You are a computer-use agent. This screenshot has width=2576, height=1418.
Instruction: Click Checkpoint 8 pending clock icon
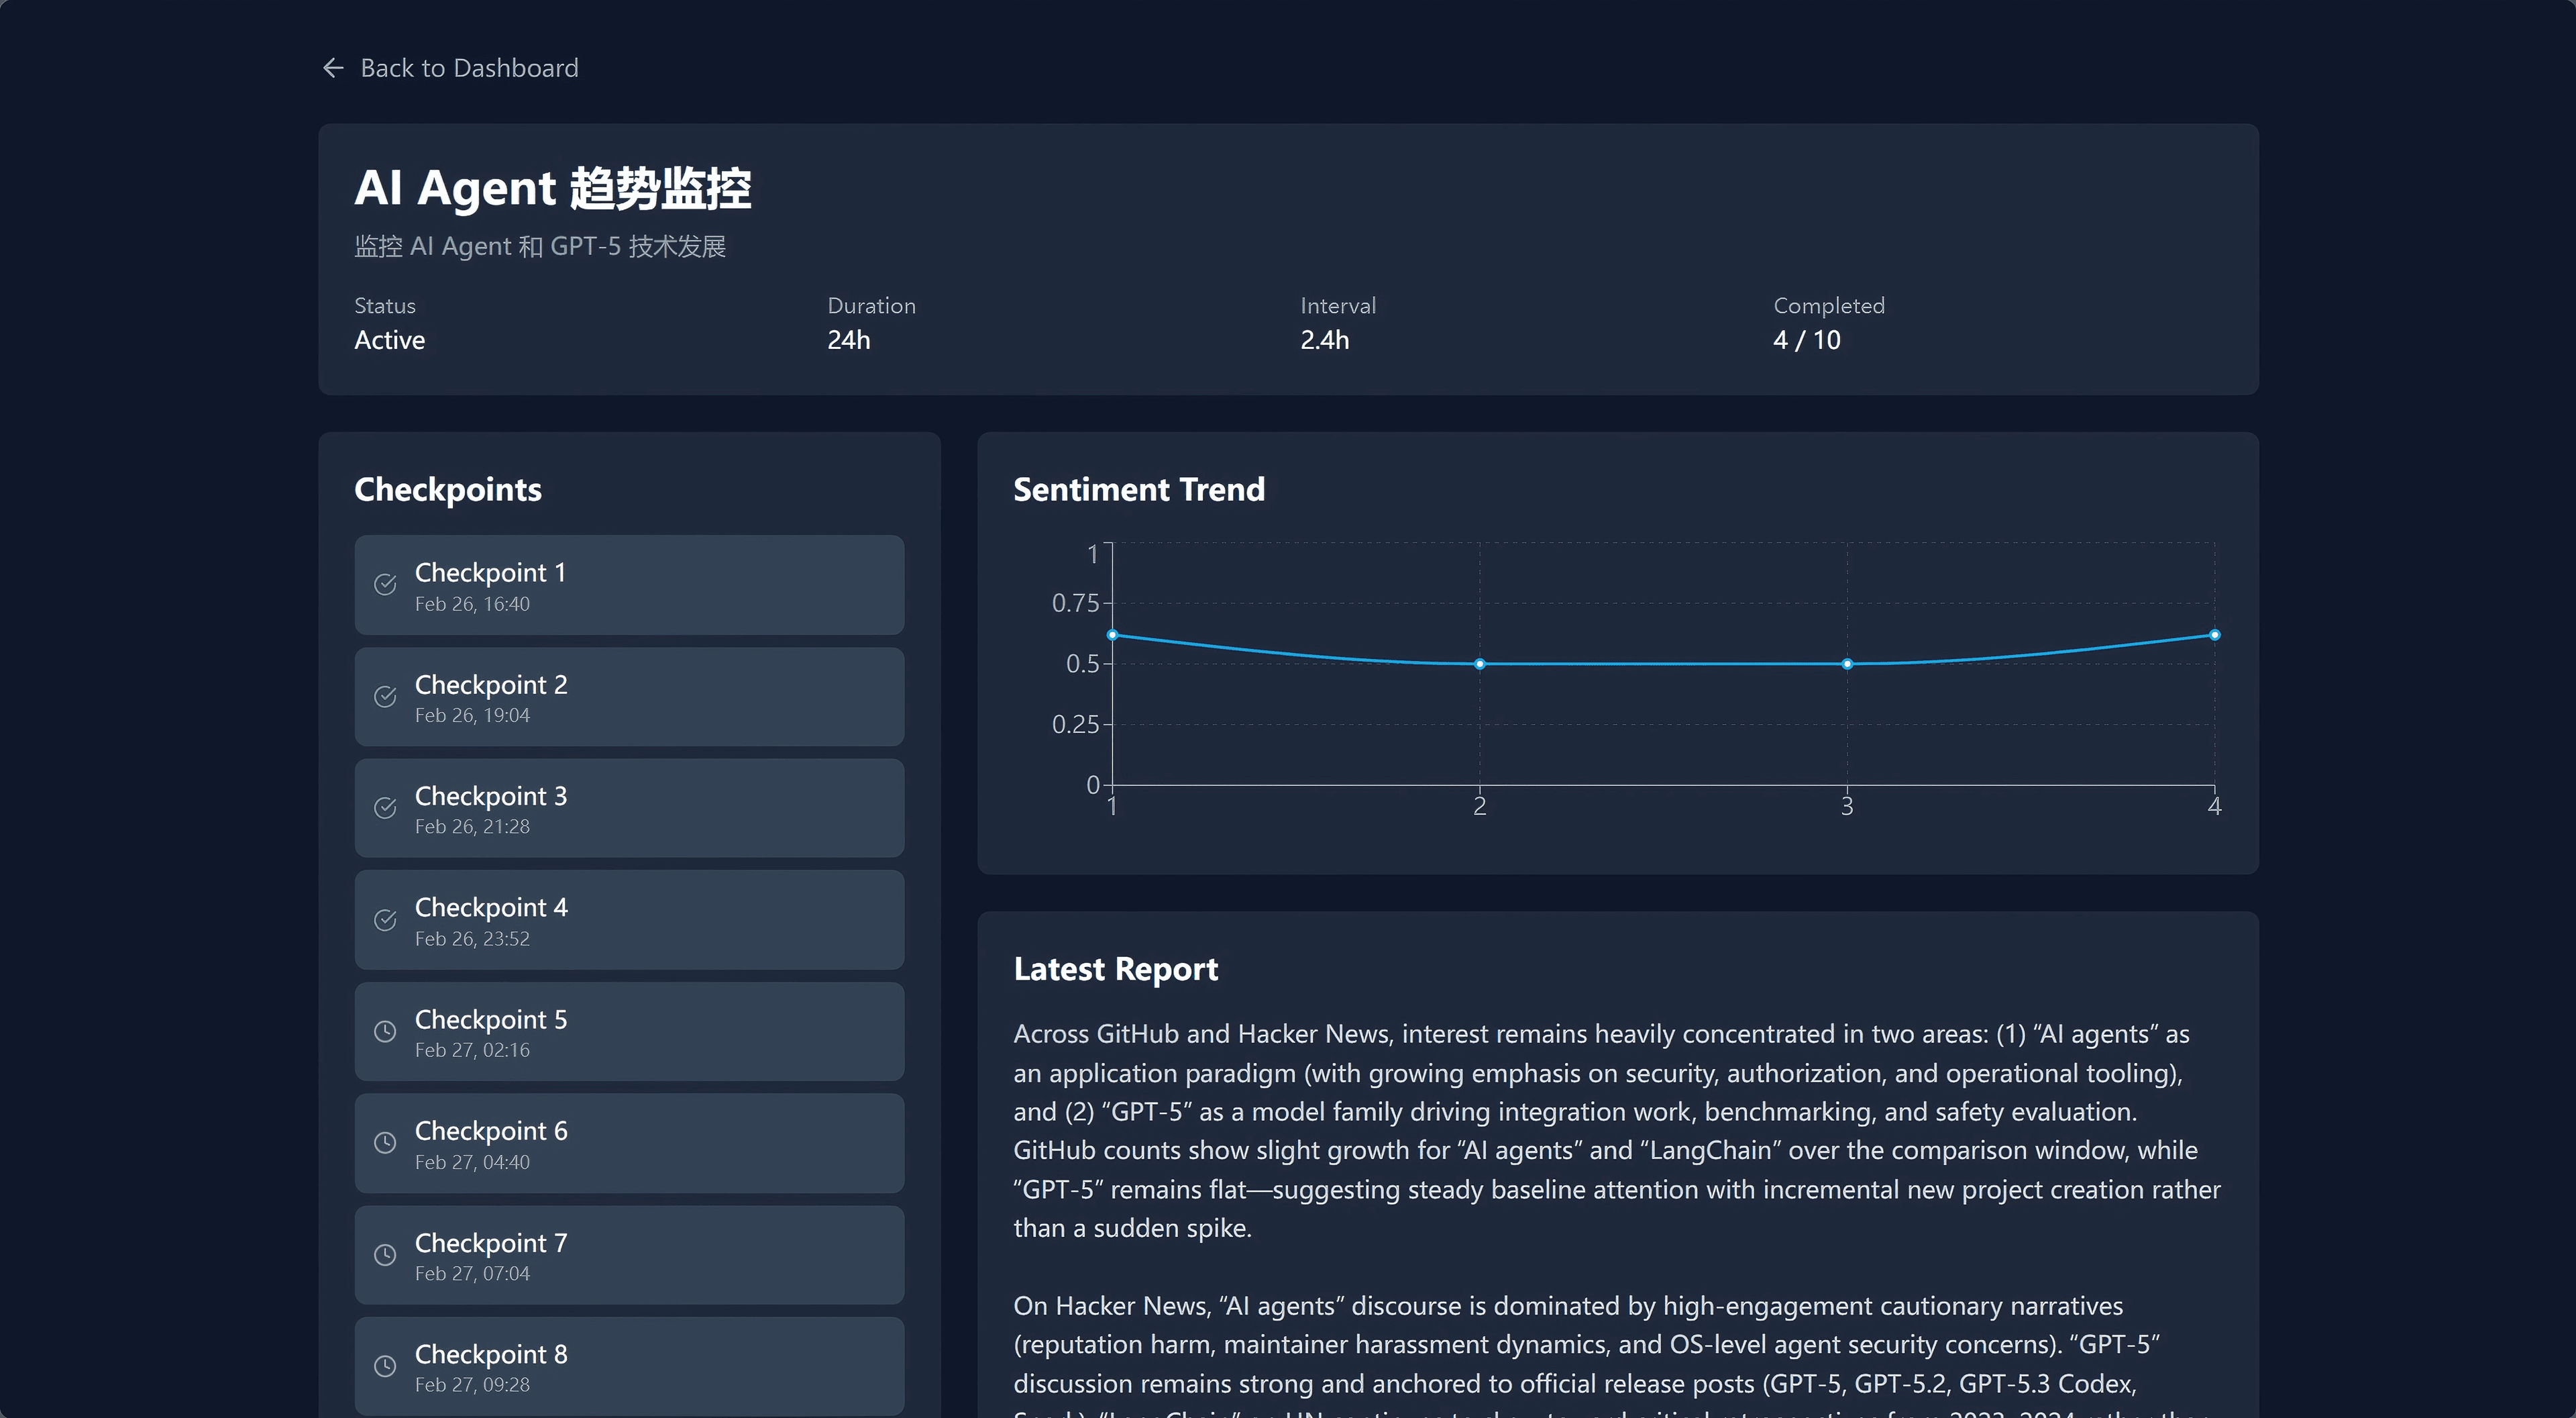[x=385, y=1367]
